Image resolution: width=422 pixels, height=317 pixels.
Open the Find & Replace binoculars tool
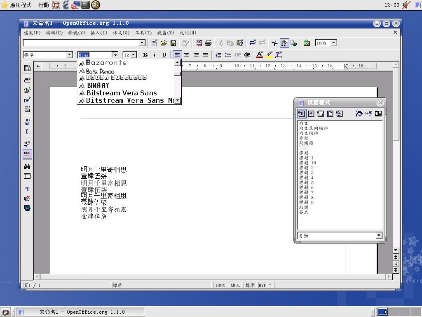click(x=27, y=166)
